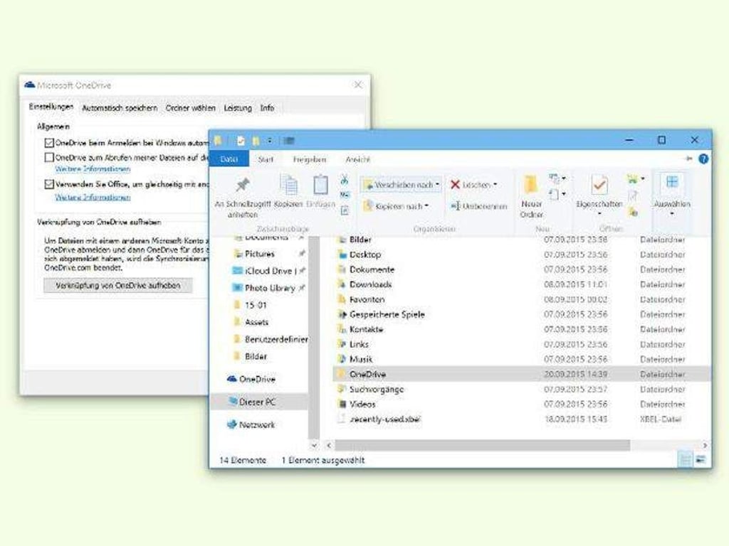Open the history icon in Öffnen group
The image size is (729, 546).
(633, 212)
